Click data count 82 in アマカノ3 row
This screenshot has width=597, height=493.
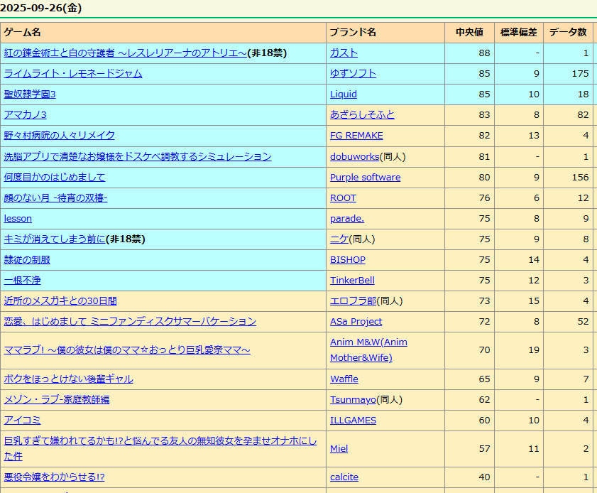(x=583, y=114)
